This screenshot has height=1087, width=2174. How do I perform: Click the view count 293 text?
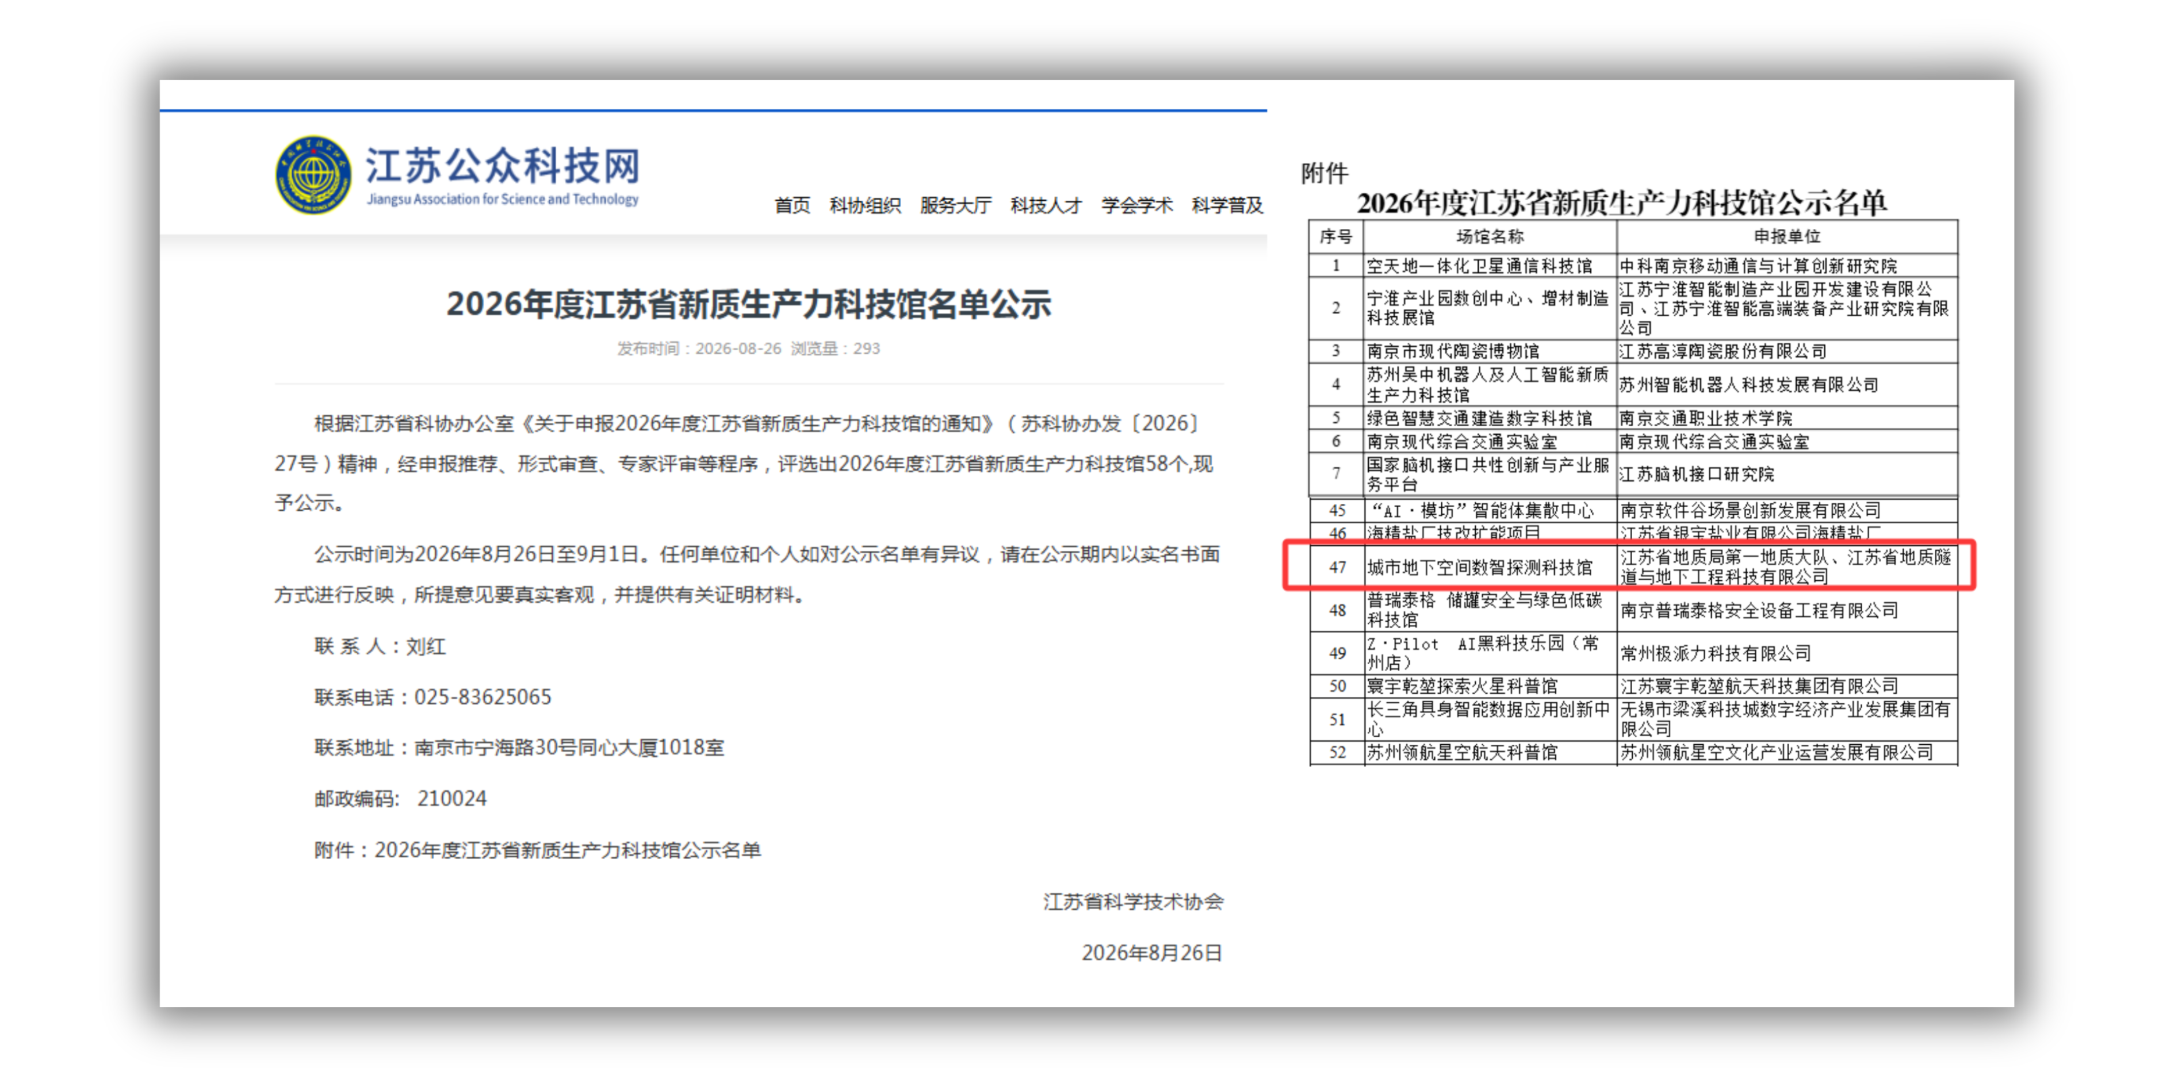(866, 349)
